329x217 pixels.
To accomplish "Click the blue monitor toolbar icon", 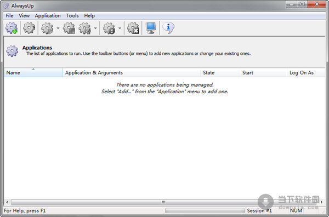I will (x=151, y=28).
